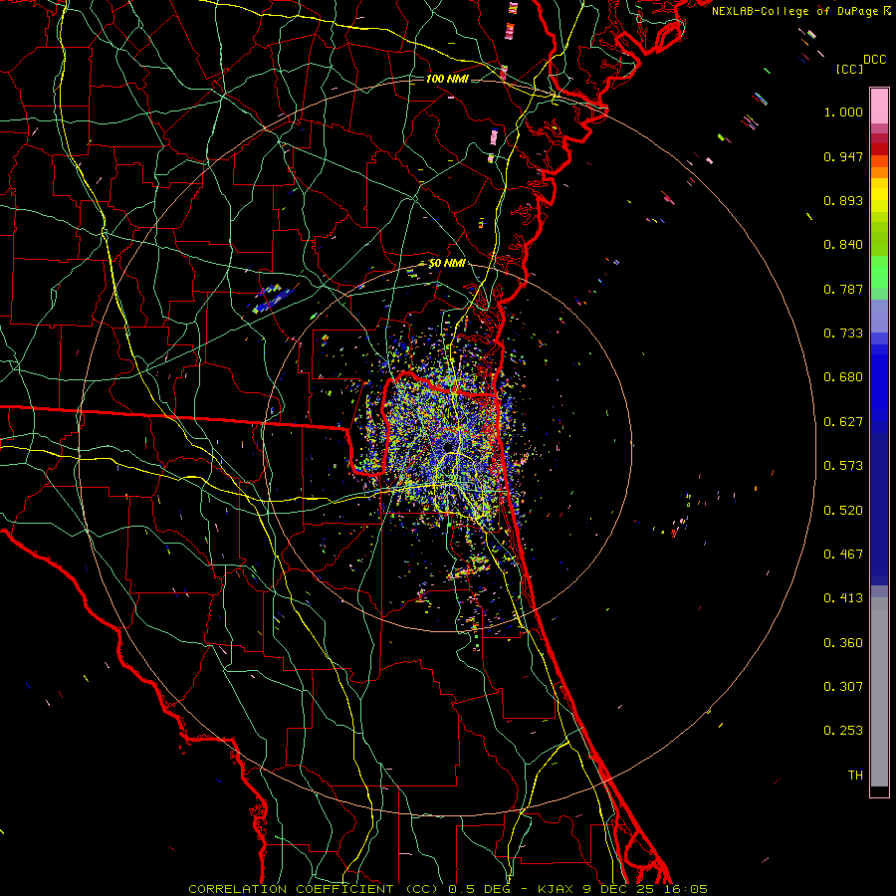896x896 pixels.
Task: Click the 100 NMI range ring label
Action: click(447, 79)
